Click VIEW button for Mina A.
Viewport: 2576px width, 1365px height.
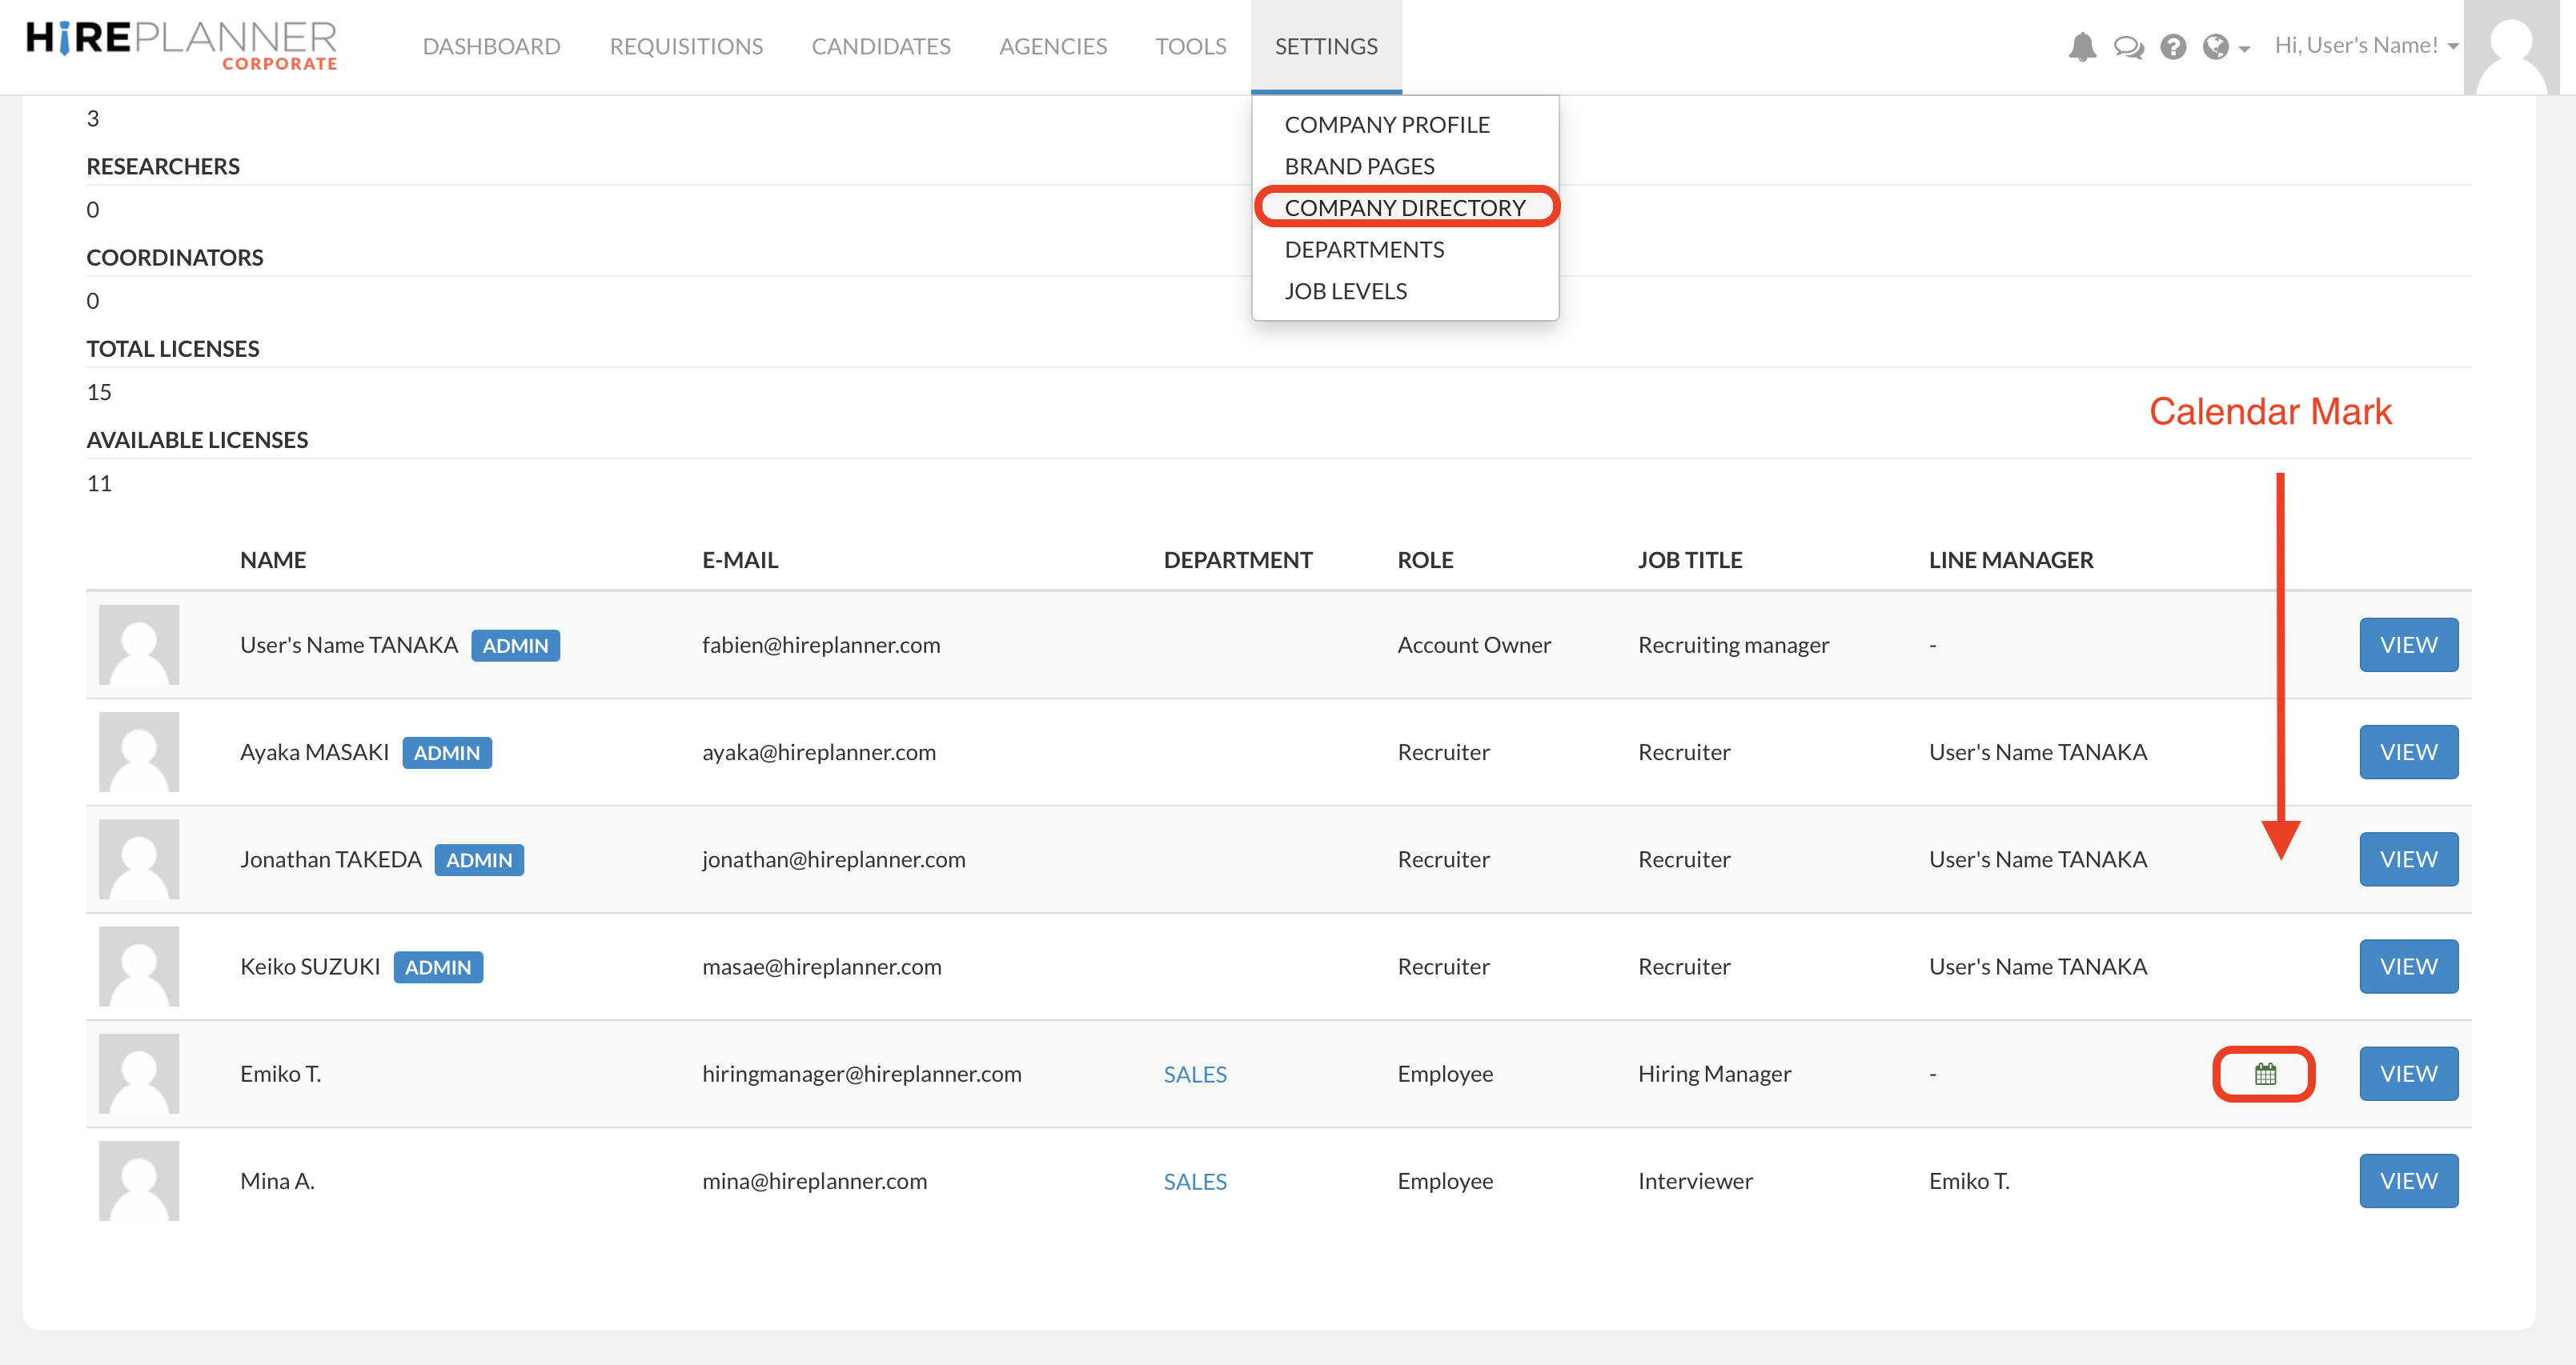2408,1181
